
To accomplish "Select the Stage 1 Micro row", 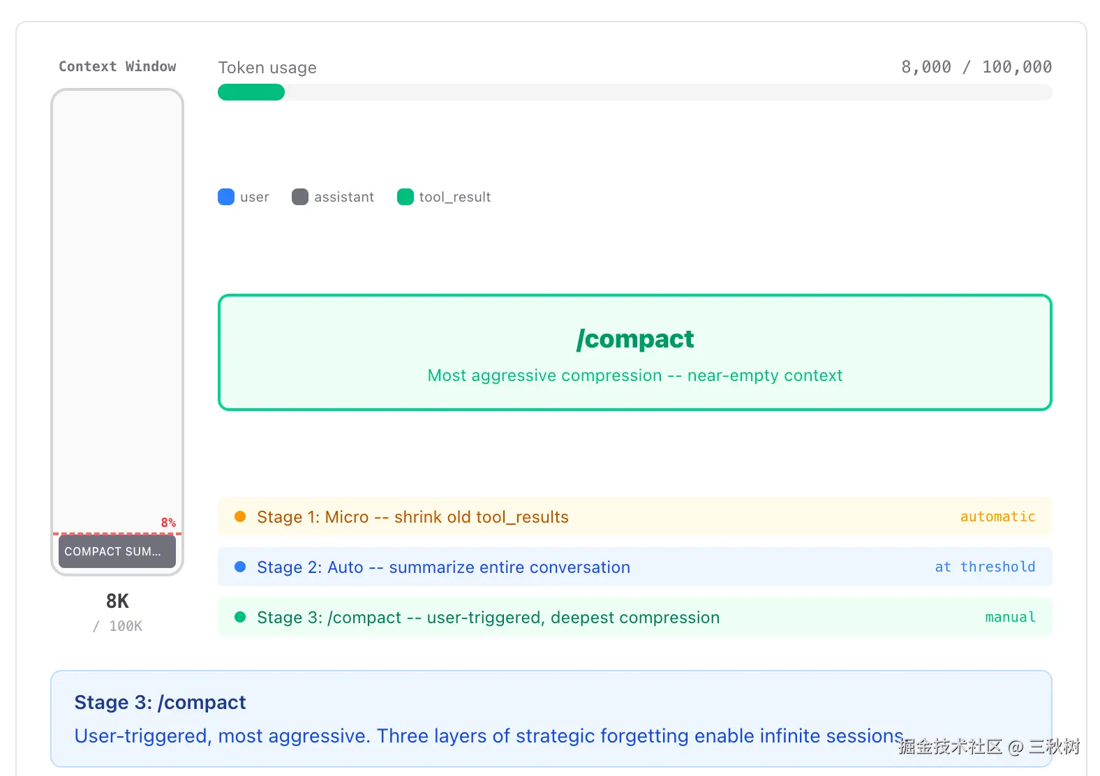I will (x=634, y=516).
